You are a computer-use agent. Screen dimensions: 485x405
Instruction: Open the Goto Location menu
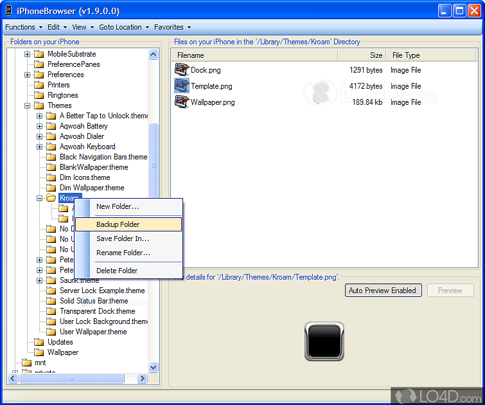(x=124, y=27)
